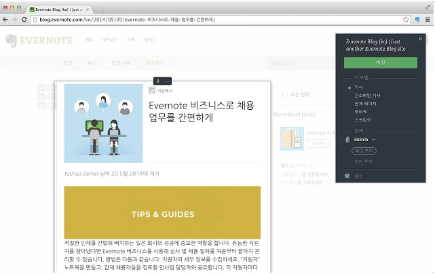Click the page icon in the address bar

(35, 20)
